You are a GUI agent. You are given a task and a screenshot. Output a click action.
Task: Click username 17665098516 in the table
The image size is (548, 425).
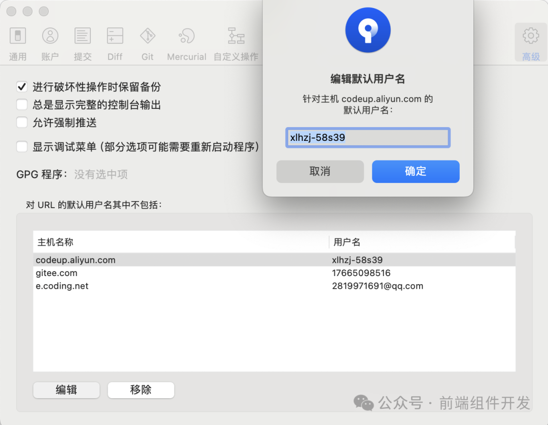coord(361,273)
